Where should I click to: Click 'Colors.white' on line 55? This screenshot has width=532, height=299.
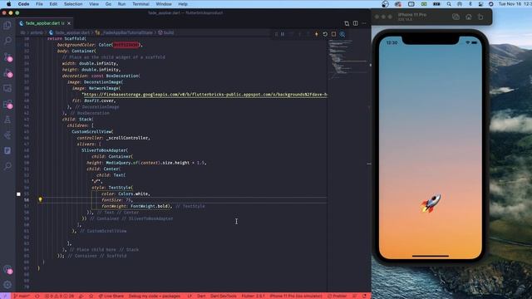point(133,194)
